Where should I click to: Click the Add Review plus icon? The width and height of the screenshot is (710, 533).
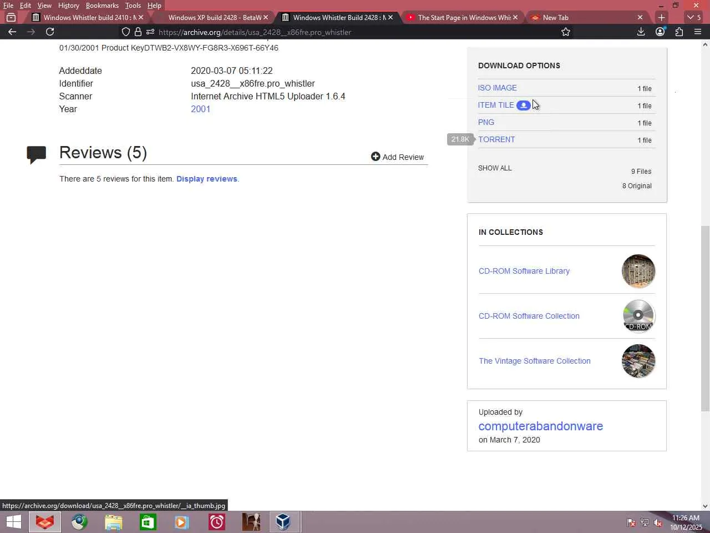coord(376,157)
